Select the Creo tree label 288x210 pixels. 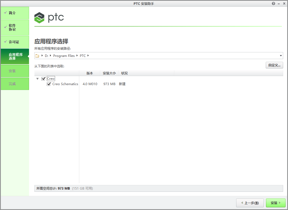coord(51,79)
